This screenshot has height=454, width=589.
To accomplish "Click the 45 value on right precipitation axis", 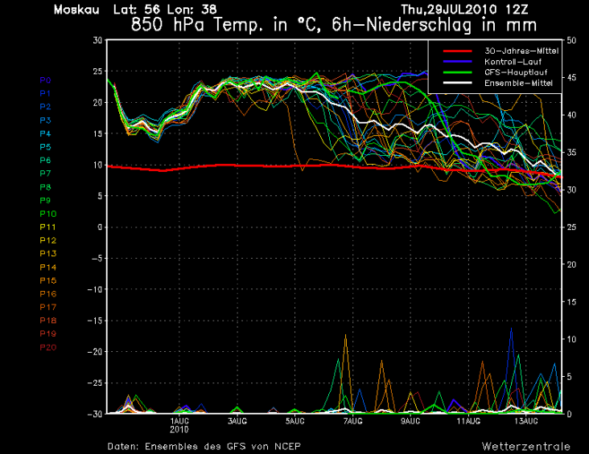I will tap(571, 78).
